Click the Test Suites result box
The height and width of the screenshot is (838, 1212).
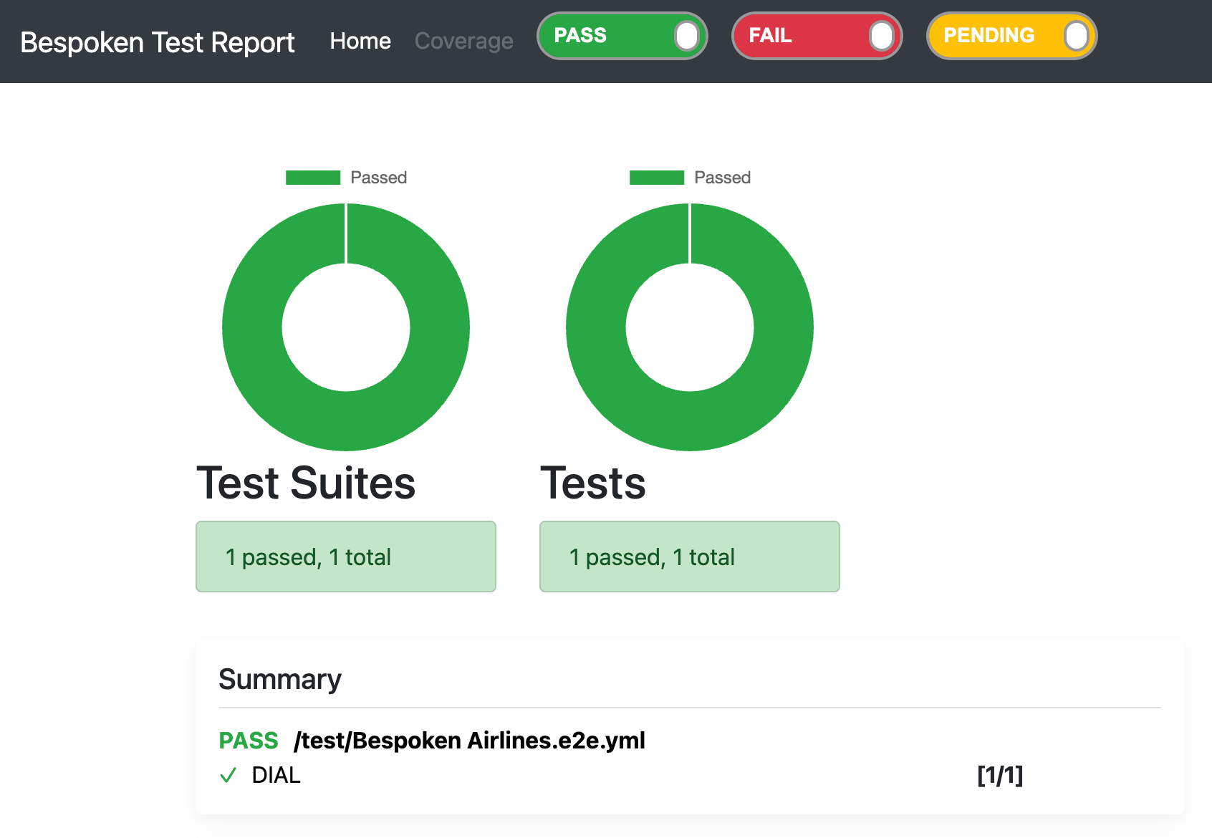pos(346,557)
